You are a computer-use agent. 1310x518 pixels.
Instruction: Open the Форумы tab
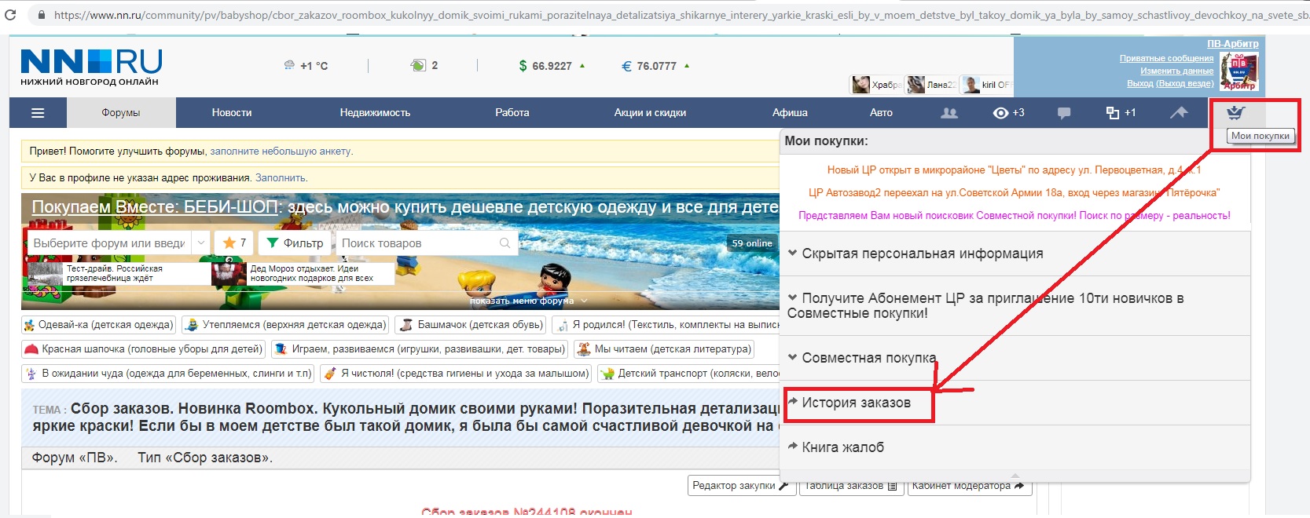[x=121, y=113]
